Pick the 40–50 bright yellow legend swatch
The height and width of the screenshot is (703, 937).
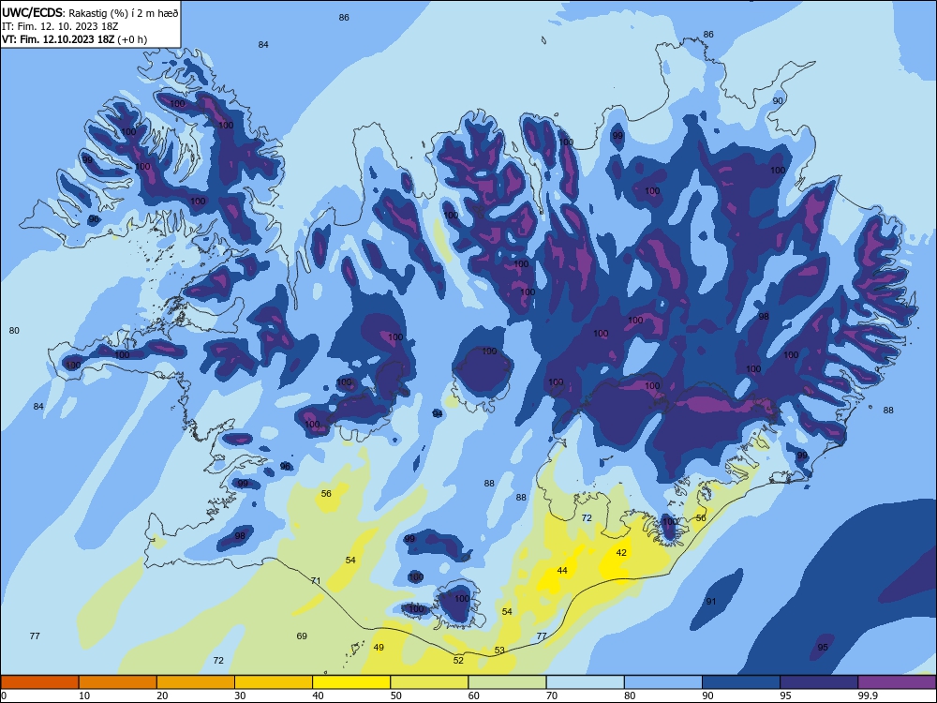pyautogui.click(x=351, y=682)
